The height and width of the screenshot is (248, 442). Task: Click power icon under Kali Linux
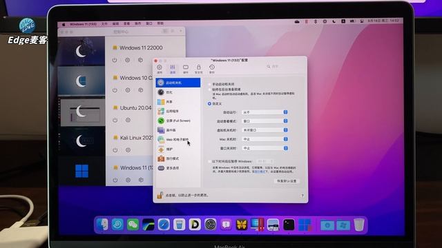[115, 150]
